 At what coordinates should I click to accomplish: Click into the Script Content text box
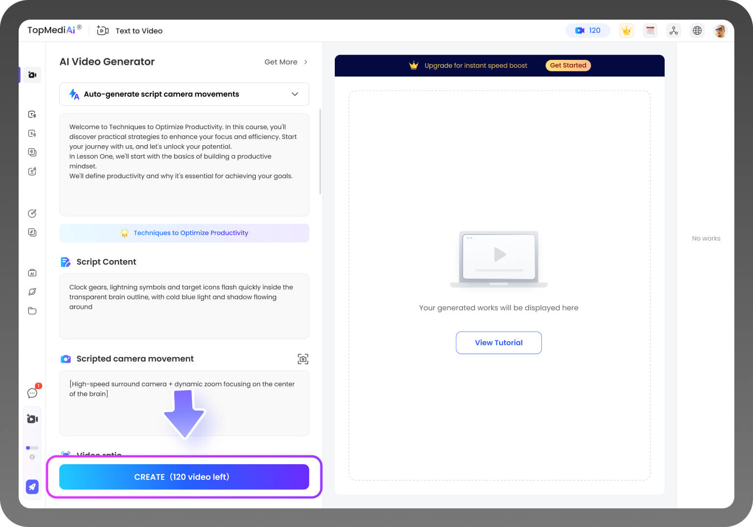click(184, 306)
